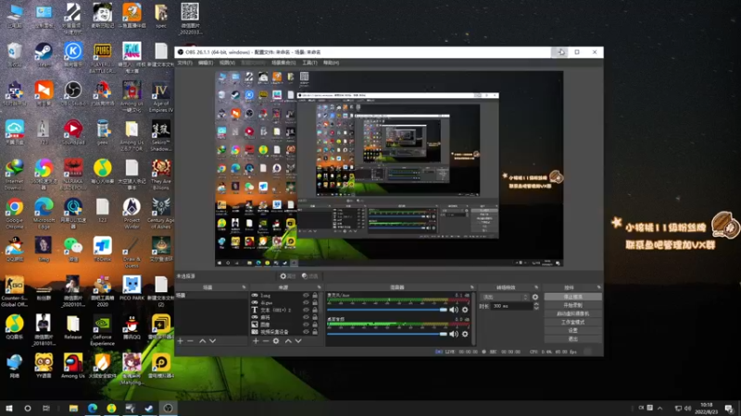Click the 300 ms duration field

point(511,306)
